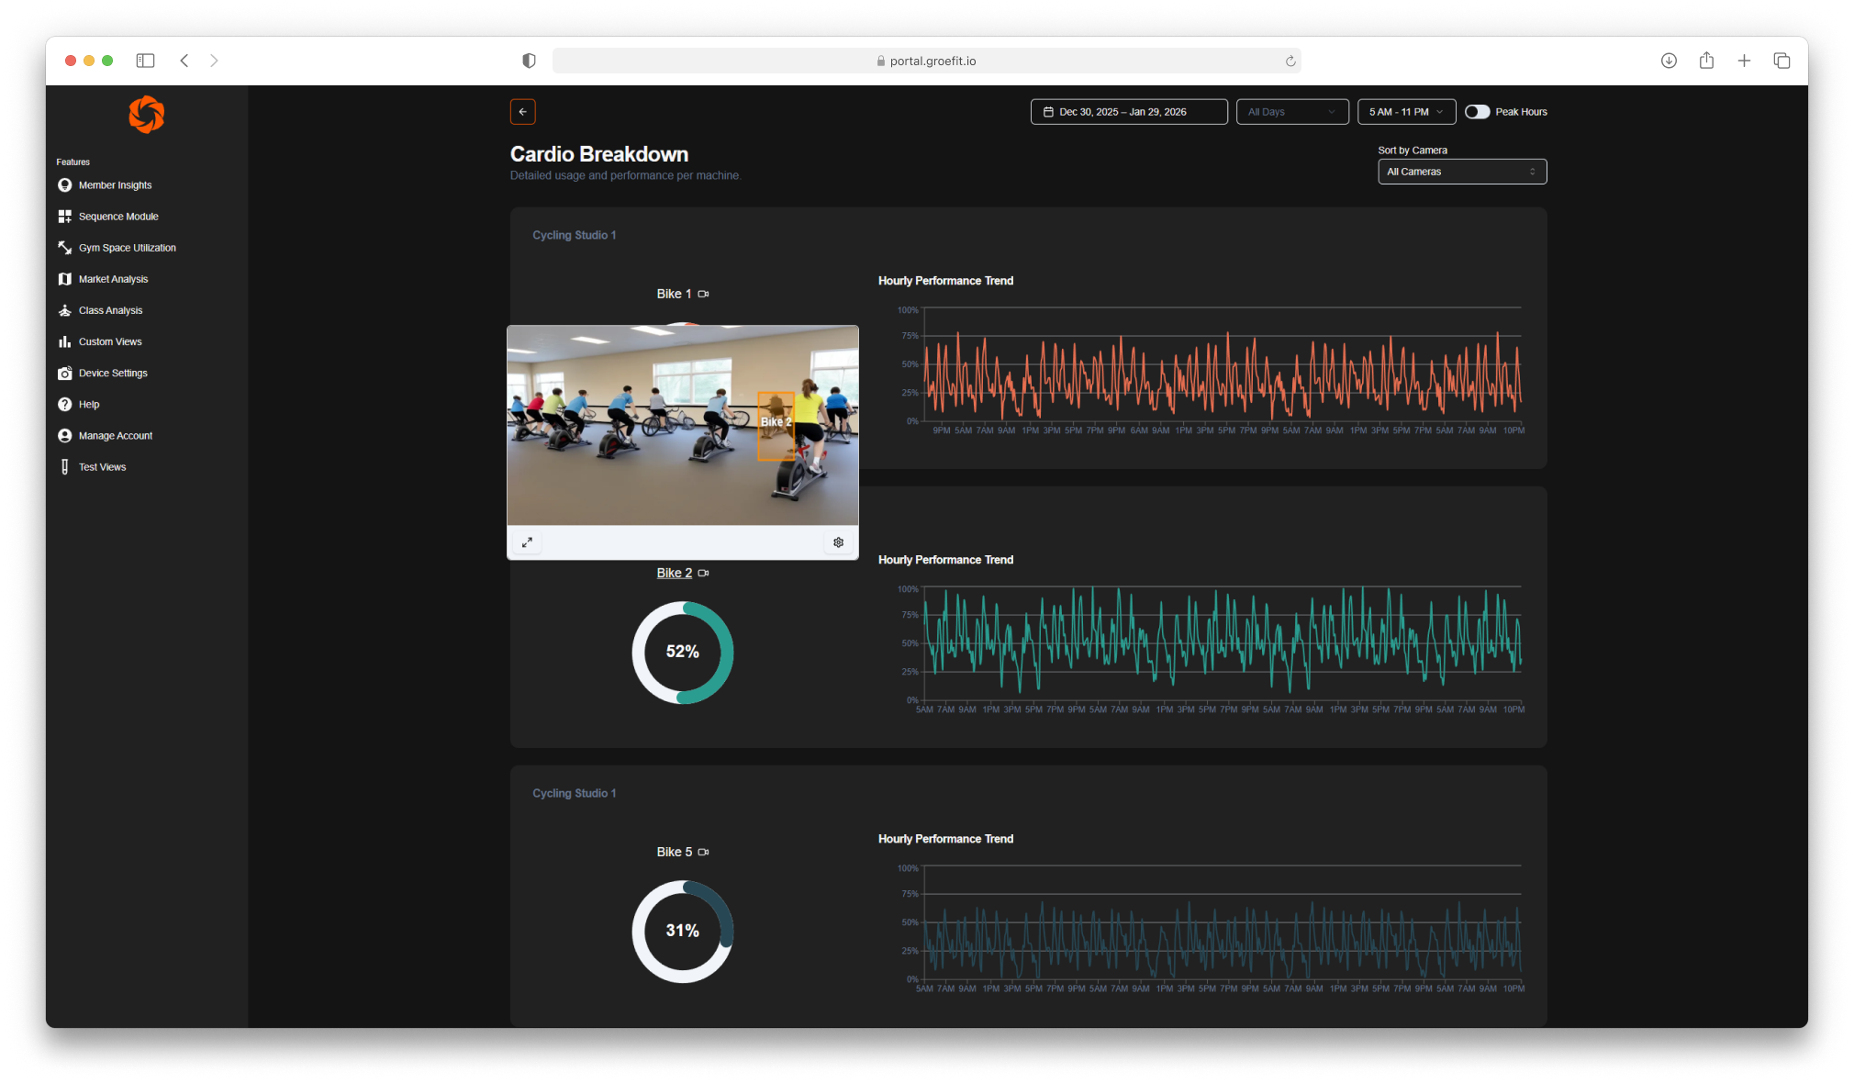This screenshot has width=1854, height=1083.
Task: Click the browser share icon
Action: pyautogui.click(x=1706, y=61)
